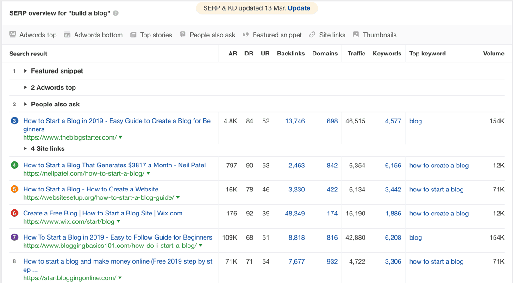This screenshot has height=283, width=513.
Task: Click the Top stories icon
Action: [133, 35]
